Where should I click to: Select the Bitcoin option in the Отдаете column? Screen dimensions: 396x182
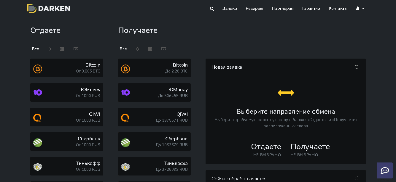66,68
